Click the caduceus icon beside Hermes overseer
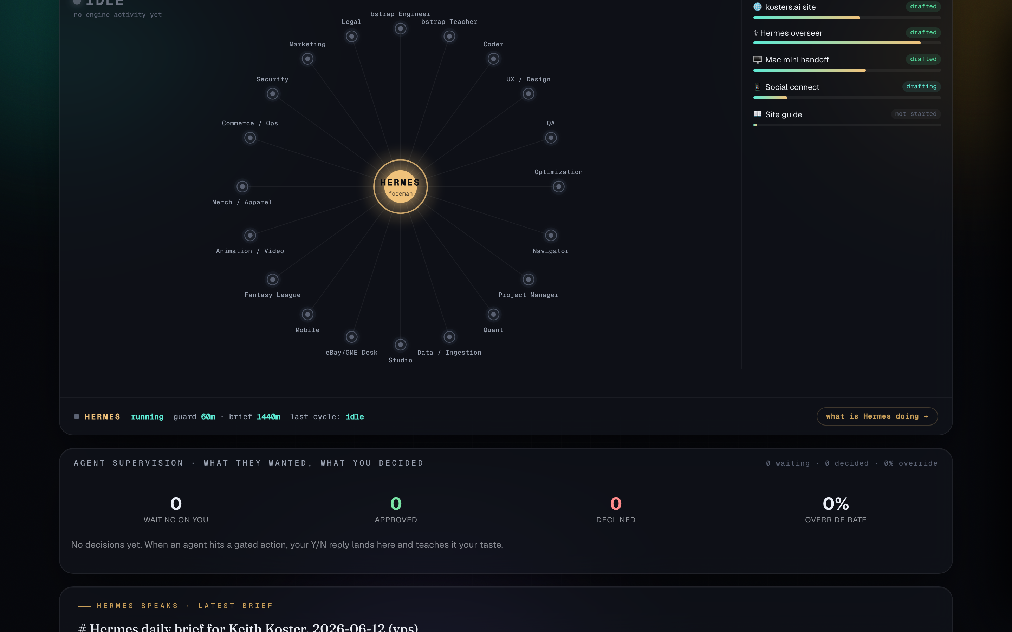Image resolution: width=1012 pixels, height=632 pixels. pos(755,33)
